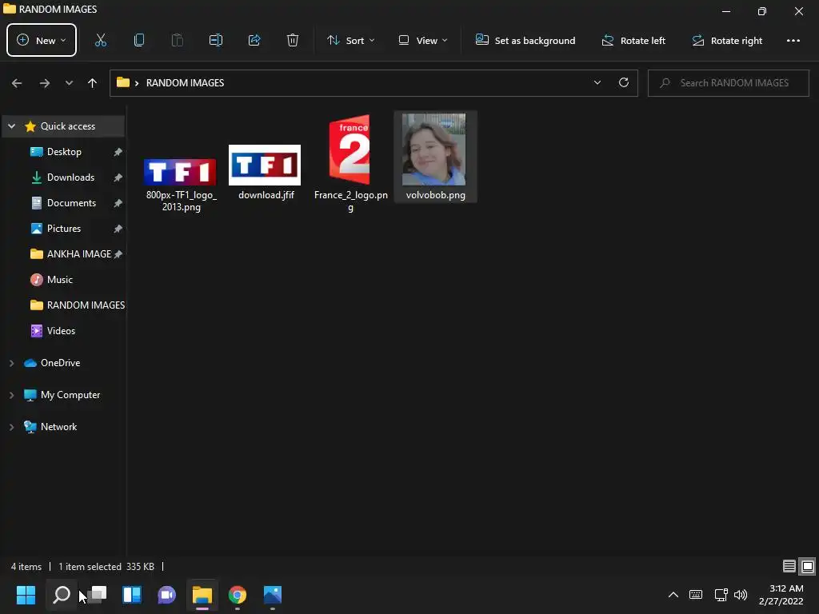The image size is (819, 614).
Task: Click the volume speaker tray icon
Action: [x=741, y=595]
